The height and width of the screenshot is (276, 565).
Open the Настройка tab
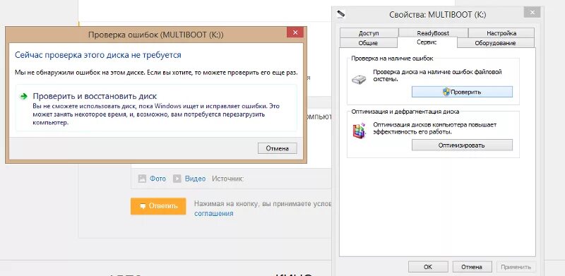(x=501, y=33)
